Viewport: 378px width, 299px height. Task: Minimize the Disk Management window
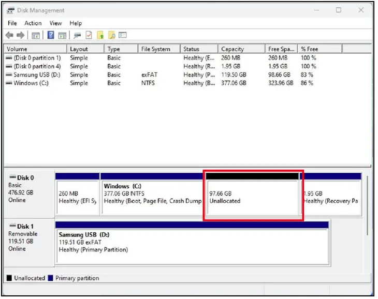316,10
